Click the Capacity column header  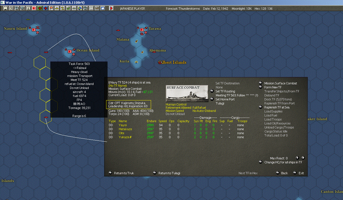183,121
